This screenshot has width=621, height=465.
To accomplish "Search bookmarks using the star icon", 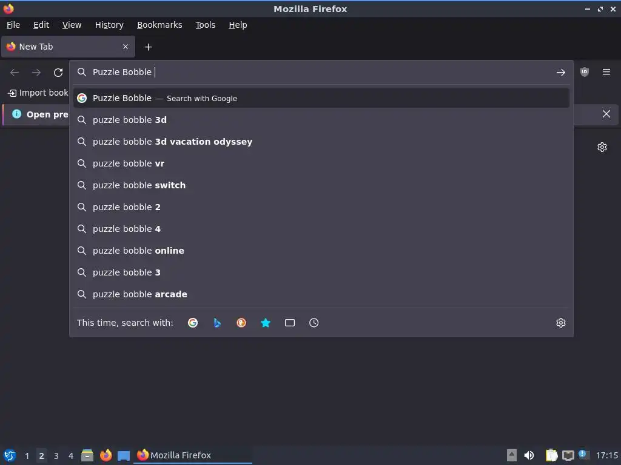I will [x=266, y=323].
